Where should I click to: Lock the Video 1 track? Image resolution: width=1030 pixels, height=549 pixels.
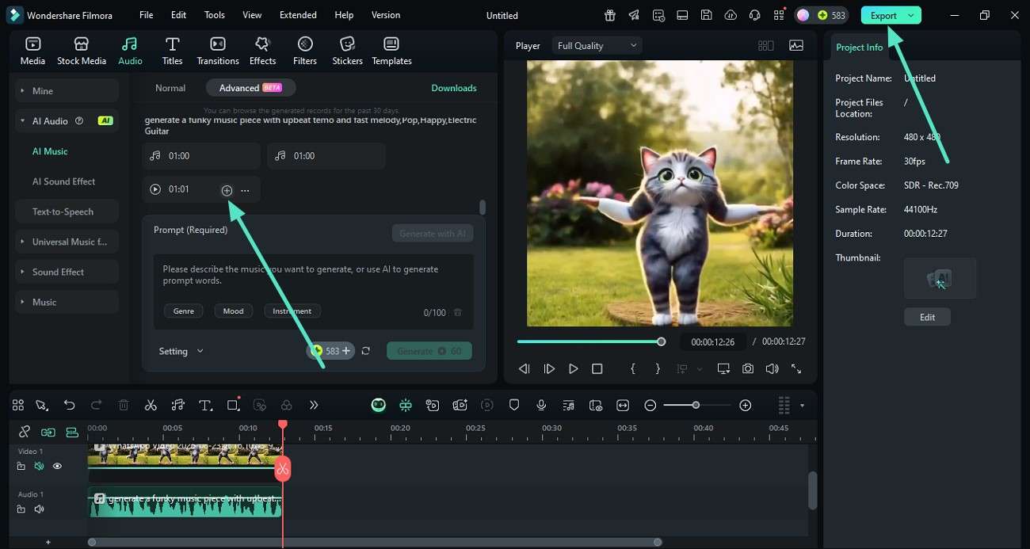21,466
